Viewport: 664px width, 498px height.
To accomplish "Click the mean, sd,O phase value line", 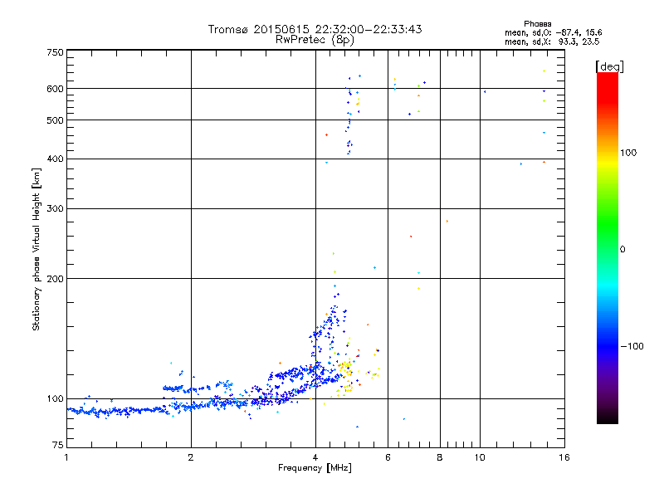I will pos(553,32).
